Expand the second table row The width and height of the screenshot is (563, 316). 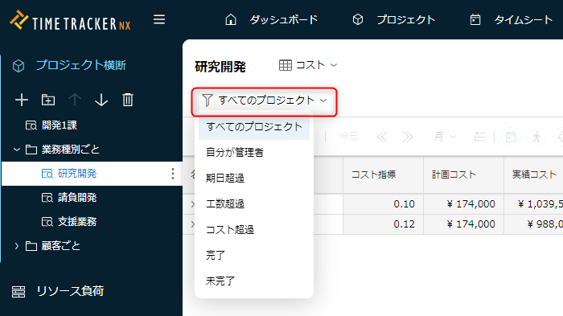192,224
